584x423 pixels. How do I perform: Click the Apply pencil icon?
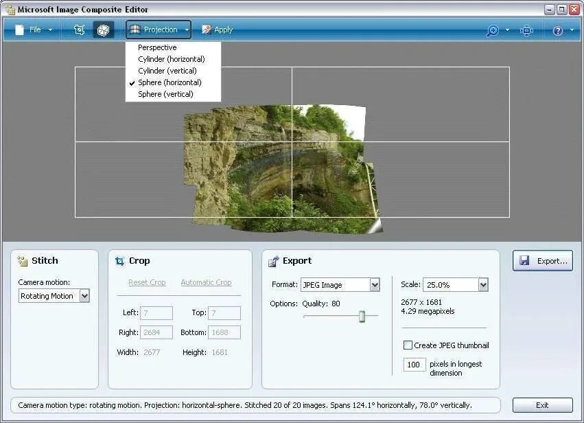point(207,30)
